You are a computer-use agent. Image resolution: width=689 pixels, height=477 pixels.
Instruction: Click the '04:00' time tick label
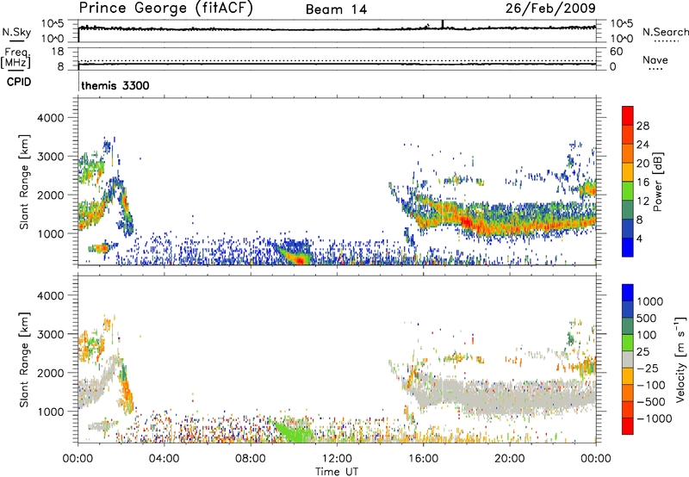(x=164, y=459)
